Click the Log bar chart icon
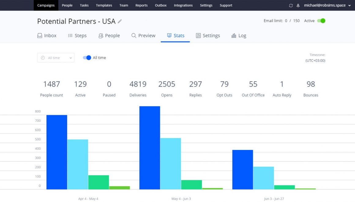 point(234,36)
